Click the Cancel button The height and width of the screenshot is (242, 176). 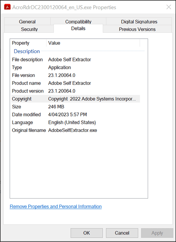[x=122, y=233]
